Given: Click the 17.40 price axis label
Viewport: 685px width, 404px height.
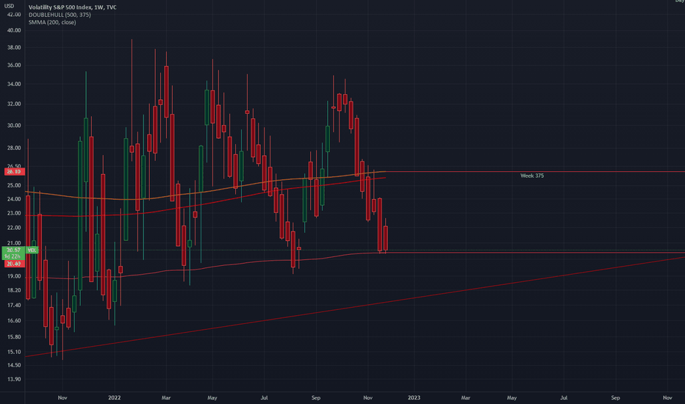Looking at the screenshot, I should 14,305.
